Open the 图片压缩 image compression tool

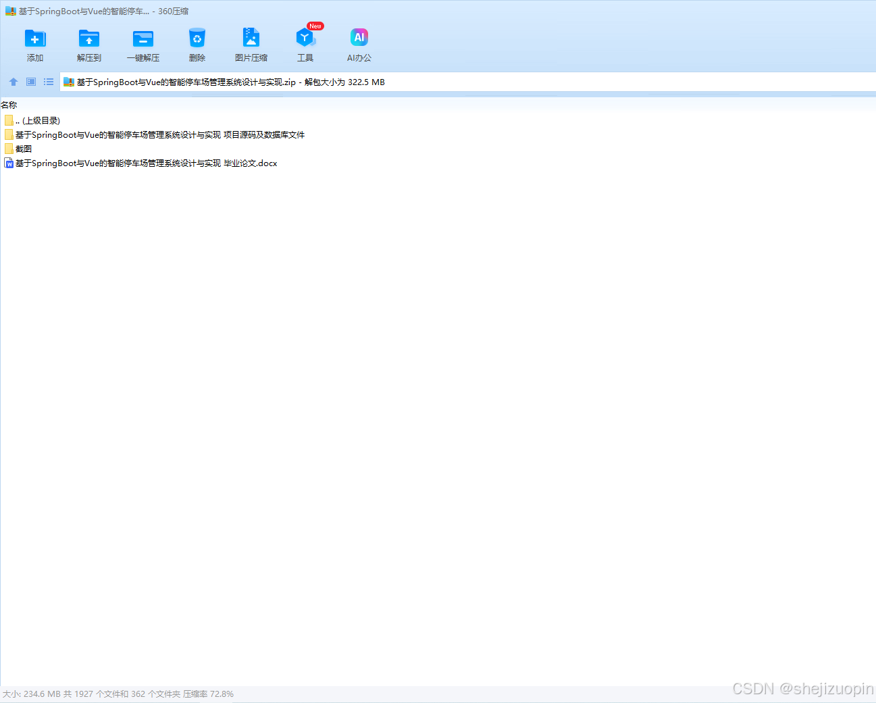coord(251,45)
